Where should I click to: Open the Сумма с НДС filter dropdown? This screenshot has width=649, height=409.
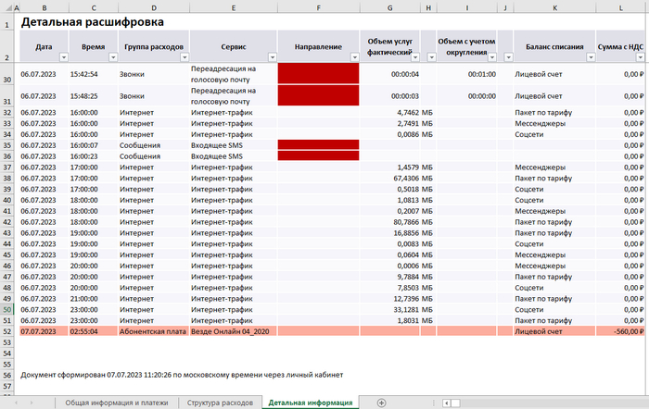click(x=642, y=56)
